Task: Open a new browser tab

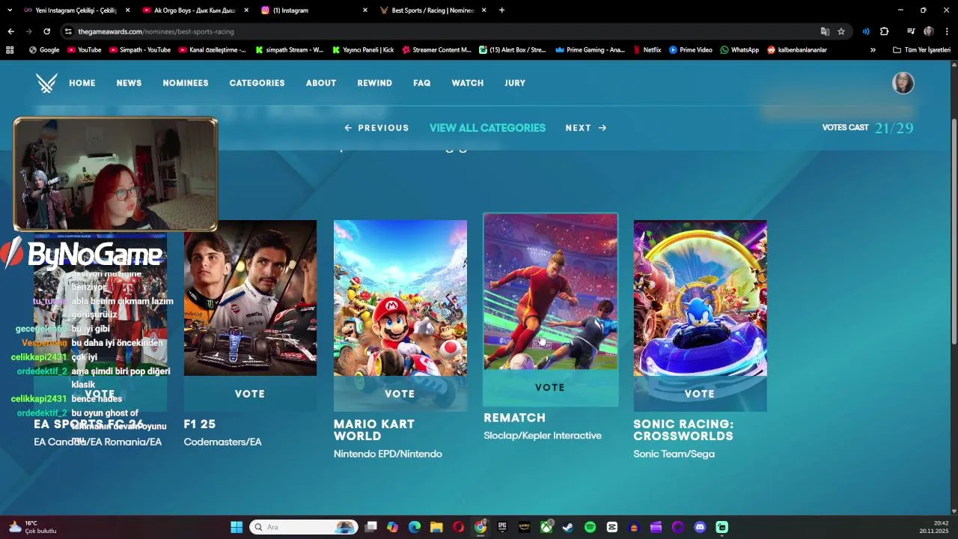Action: [501, 10]
